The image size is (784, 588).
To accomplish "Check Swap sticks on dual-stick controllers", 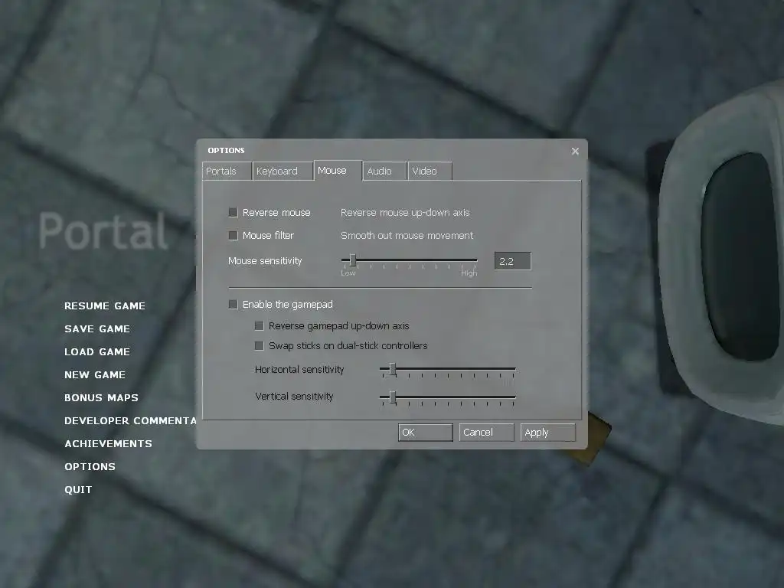I will (x=259, y=346).
